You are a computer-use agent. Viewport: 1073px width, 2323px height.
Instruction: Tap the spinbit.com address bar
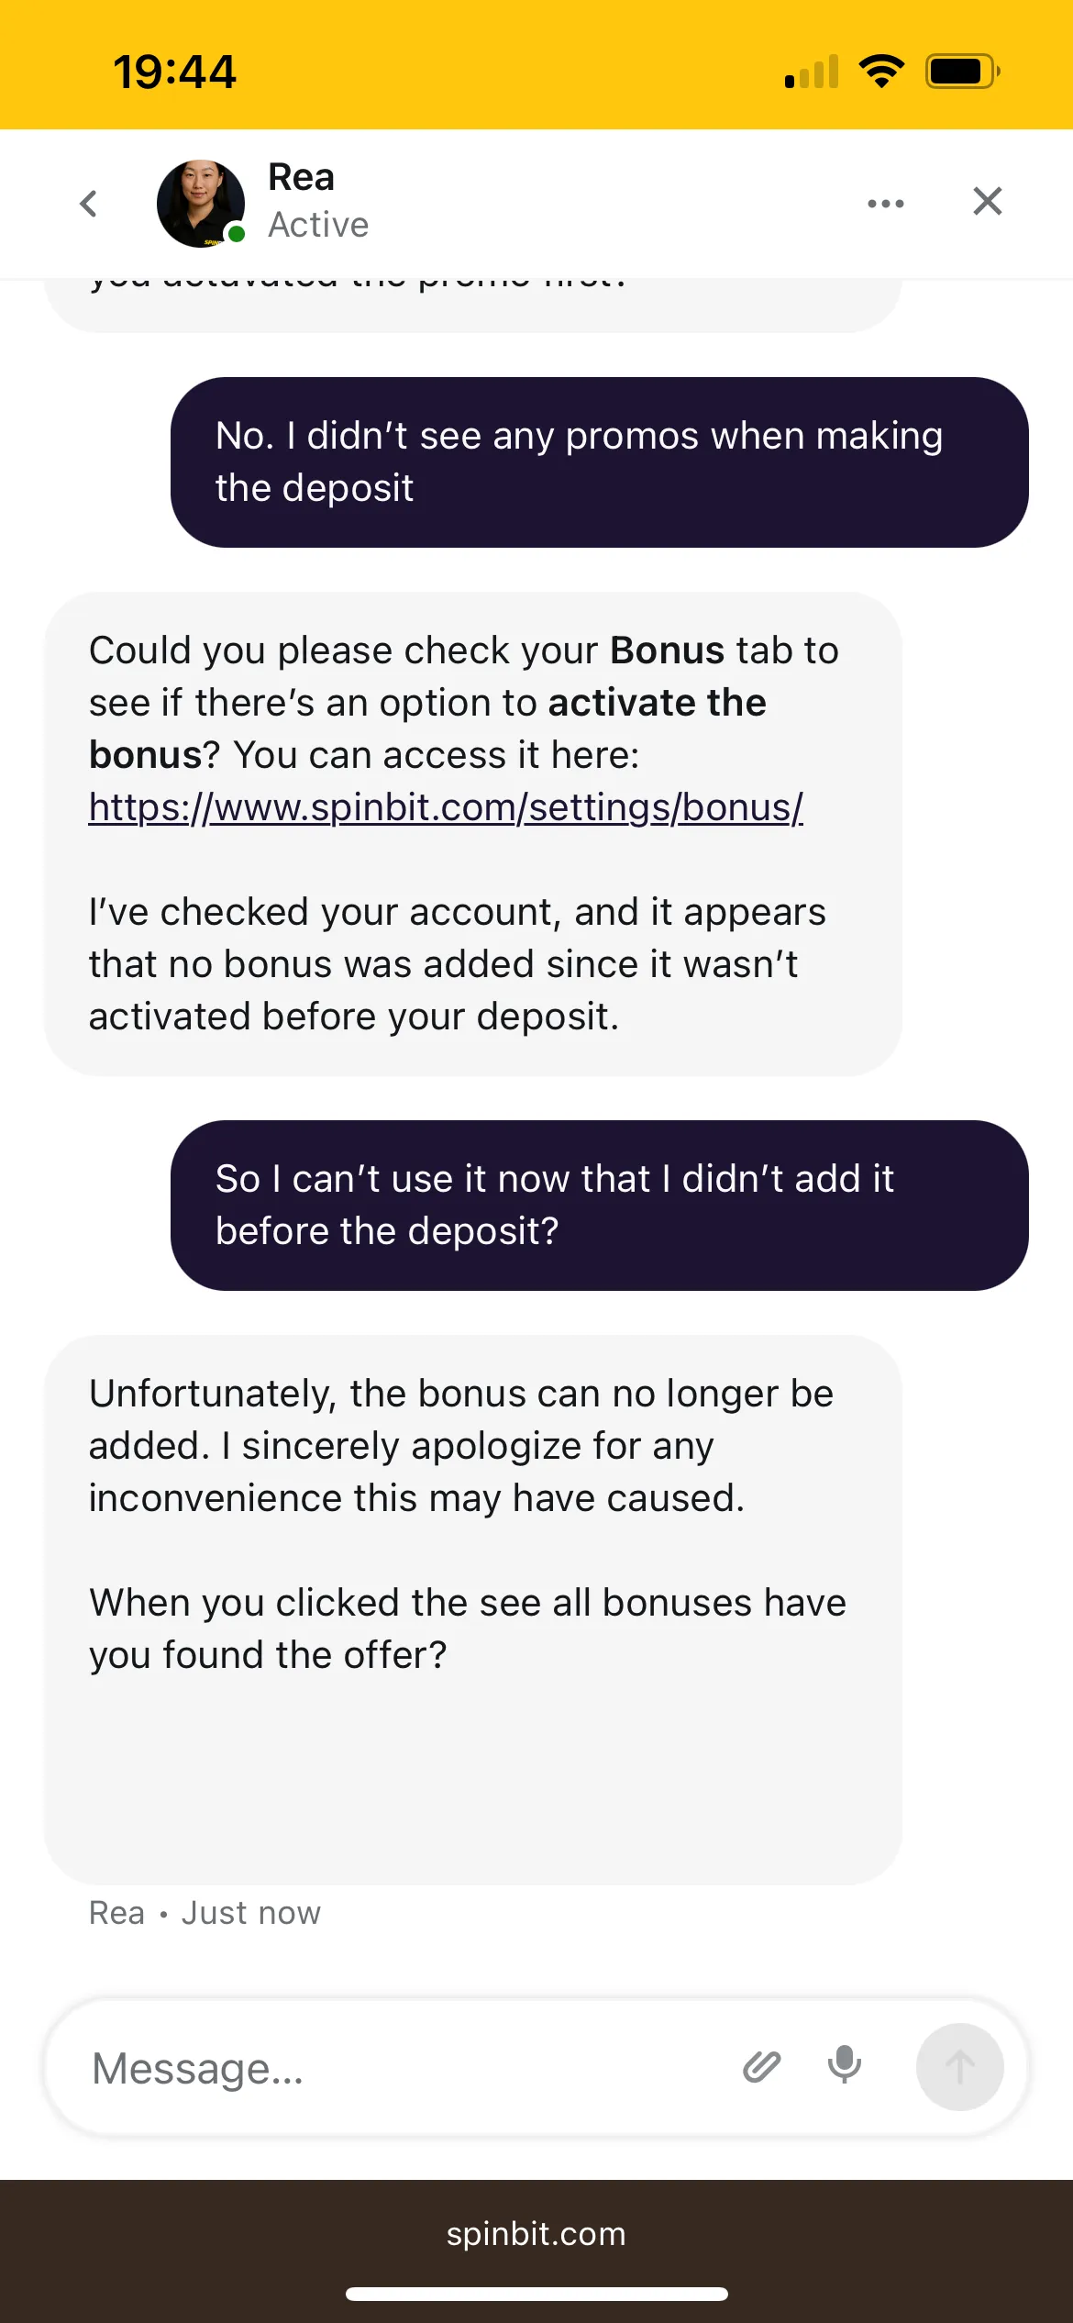[536, 2233]
